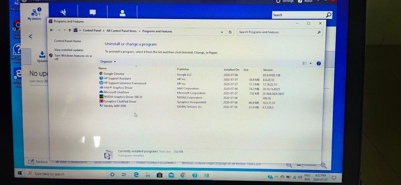
Task: Sort the list by the Publisher column
Action: (x=183, y=69)
